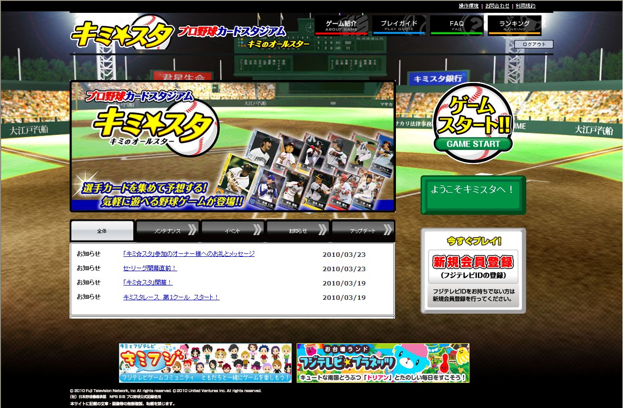Switch to メンテナンス tab

point(167,231)
